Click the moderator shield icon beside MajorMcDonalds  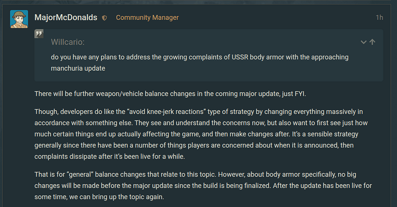point(104,18)
